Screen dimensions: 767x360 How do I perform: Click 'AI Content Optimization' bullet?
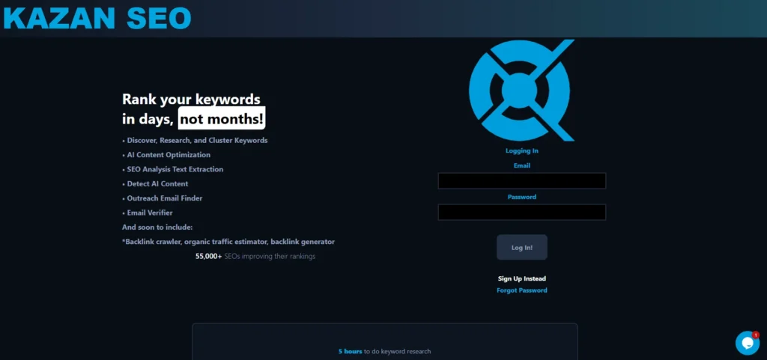coord(169,155)
